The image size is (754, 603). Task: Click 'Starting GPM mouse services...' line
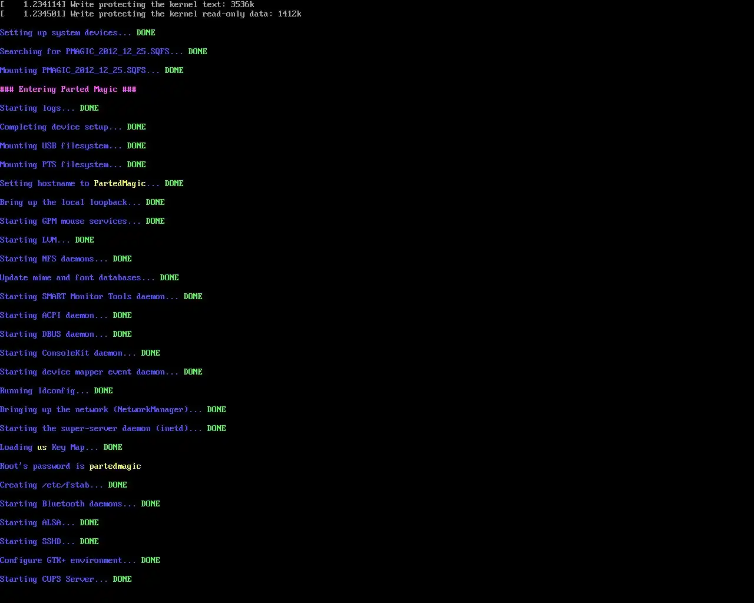pyautogui.click(x=82, y=221)
